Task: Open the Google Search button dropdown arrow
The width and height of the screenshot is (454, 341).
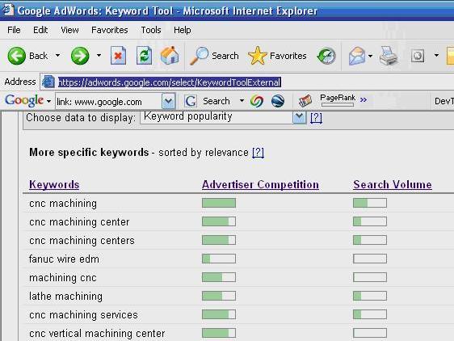Action: tap(242, 101)
